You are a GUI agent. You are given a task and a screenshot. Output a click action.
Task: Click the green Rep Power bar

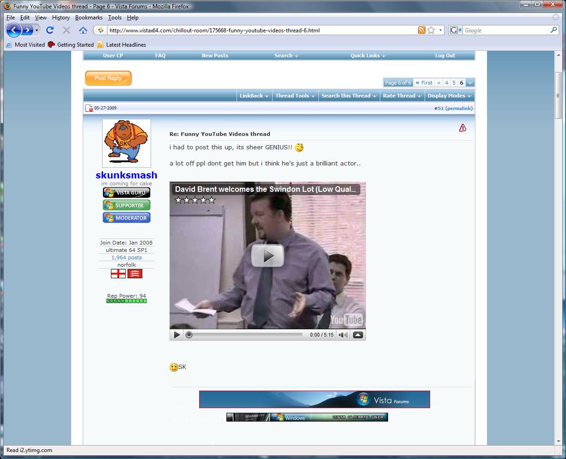point(127,301)
